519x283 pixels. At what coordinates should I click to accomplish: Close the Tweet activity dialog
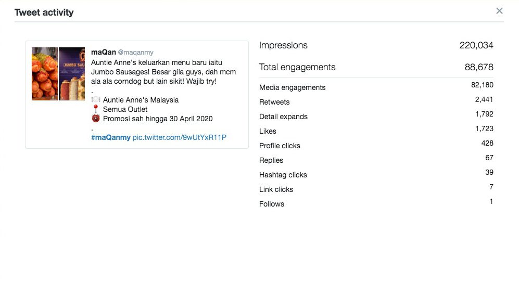499,11
